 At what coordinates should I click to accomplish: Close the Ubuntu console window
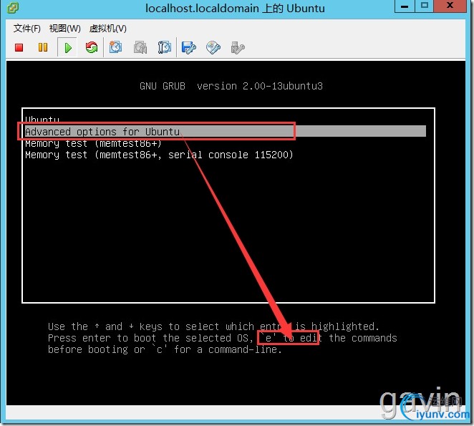pos(450,6)
